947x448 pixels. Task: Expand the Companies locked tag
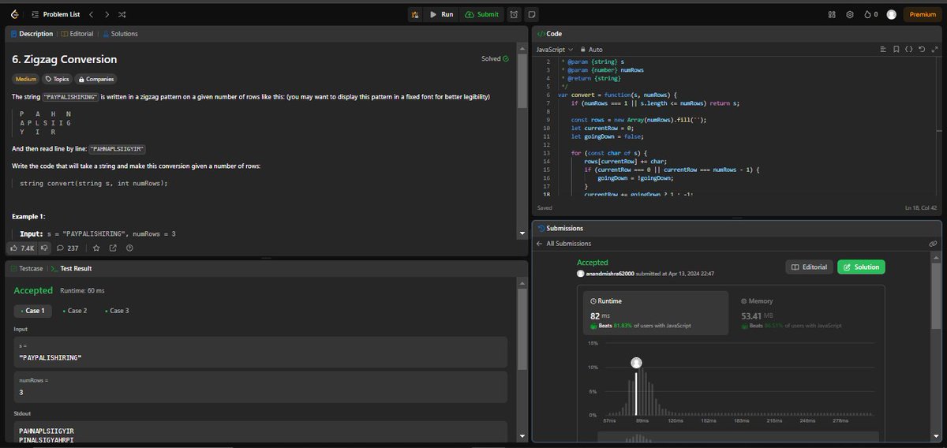(95, 79)
